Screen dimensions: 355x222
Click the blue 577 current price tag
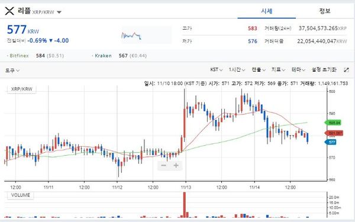click(x=331, y=142)
